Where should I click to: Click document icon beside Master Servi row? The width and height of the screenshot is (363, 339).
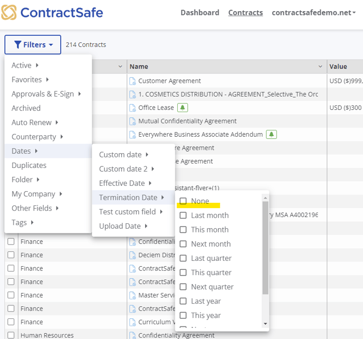pyautogui.click(x=132, y=296)
